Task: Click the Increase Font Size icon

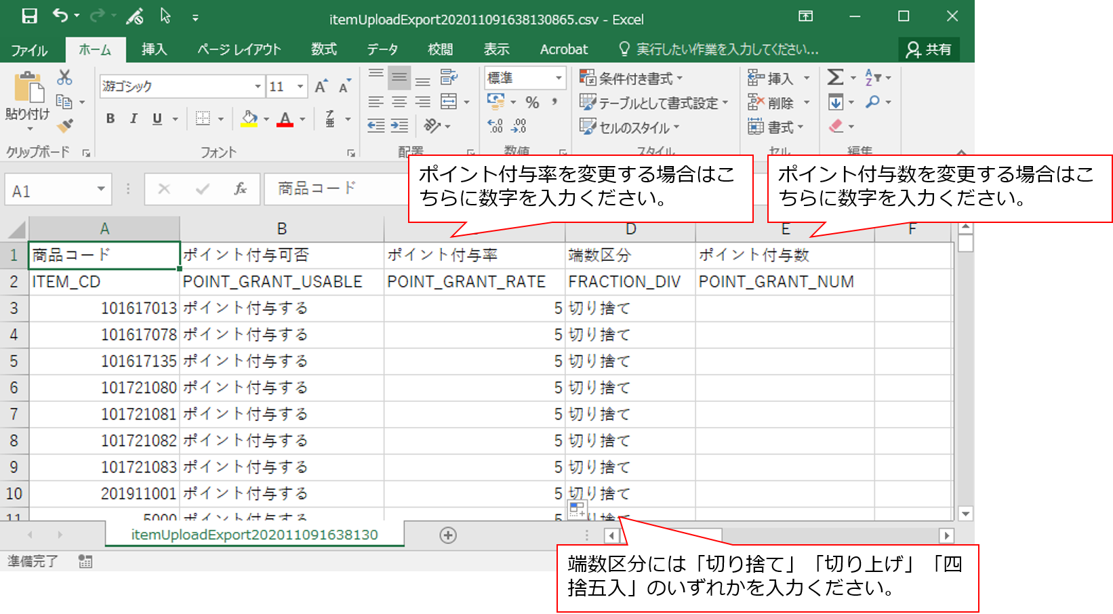Action: click(x=321, y=86)
